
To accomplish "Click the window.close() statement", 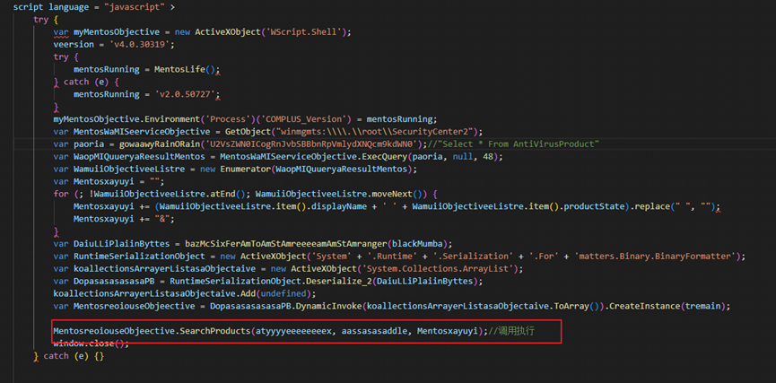I will tap(92, 343).
